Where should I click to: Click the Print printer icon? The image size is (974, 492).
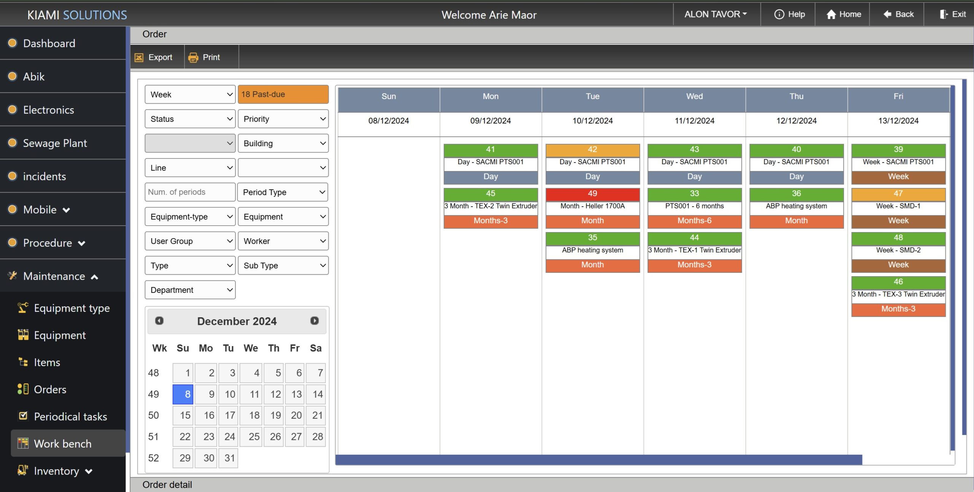click(193, 57)
